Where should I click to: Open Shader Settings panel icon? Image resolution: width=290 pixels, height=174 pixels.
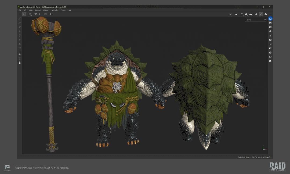pos(270,44)
